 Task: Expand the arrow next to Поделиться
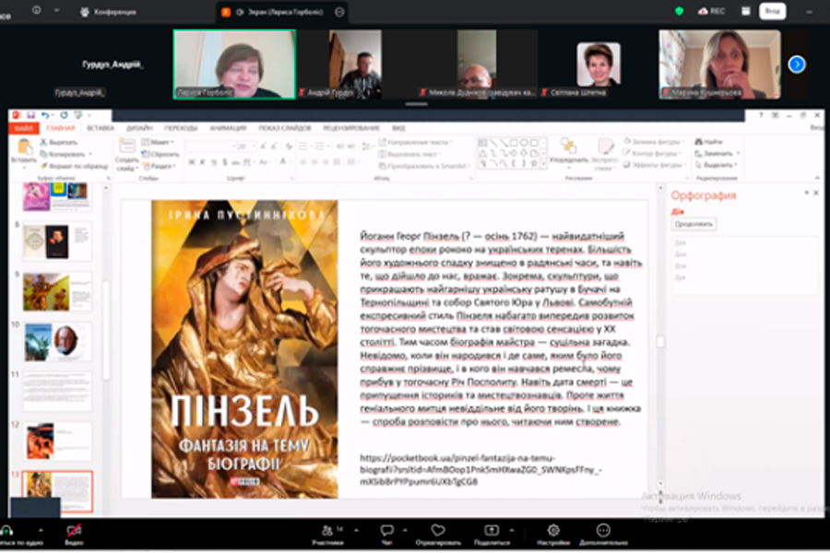pyautogui.click(x=514, y=530)
